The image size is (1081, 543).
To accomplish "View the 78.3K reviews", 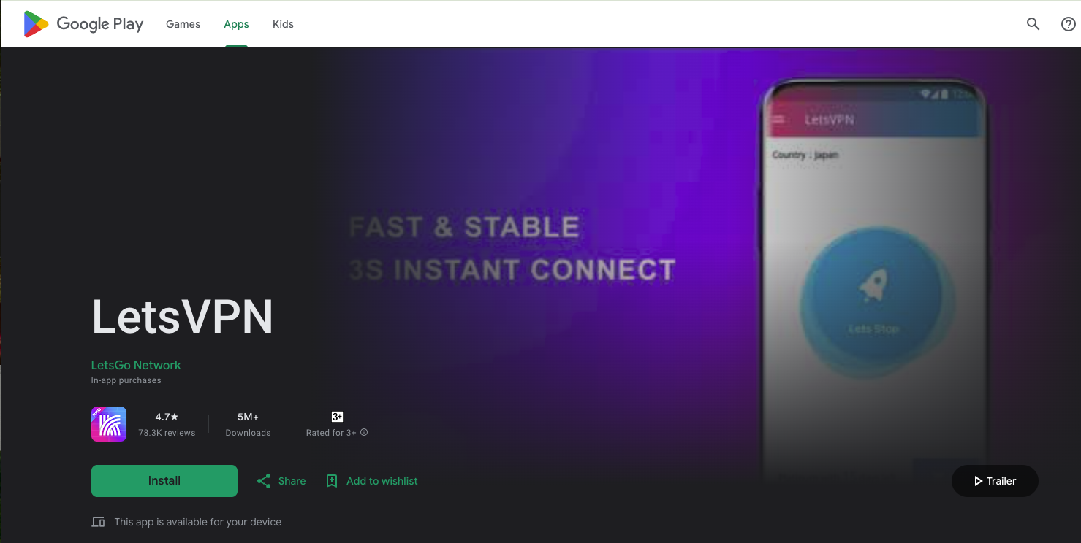I will pos(167,433).
